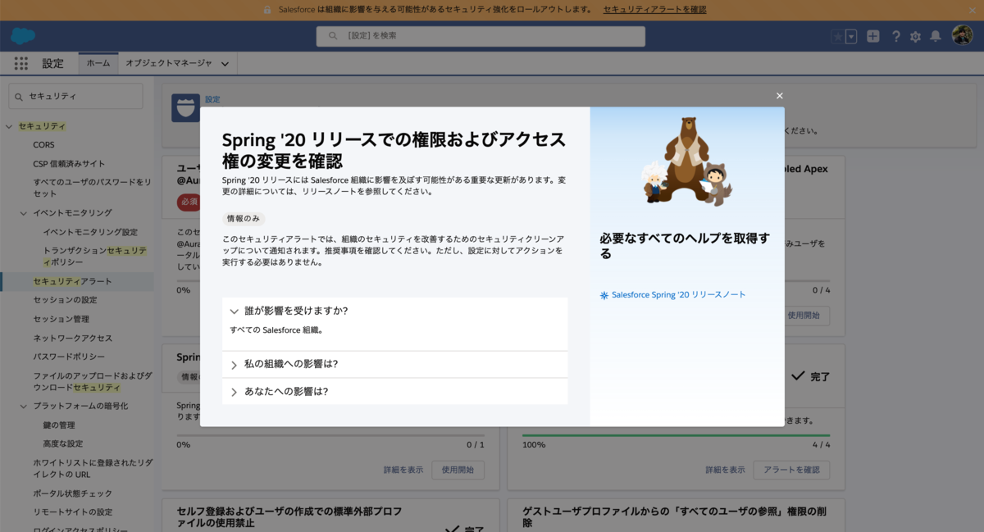The width and height of the screenshot is (984, 532).
Task: Click the 情報のみ badge in the dialog
Action: 244,219
